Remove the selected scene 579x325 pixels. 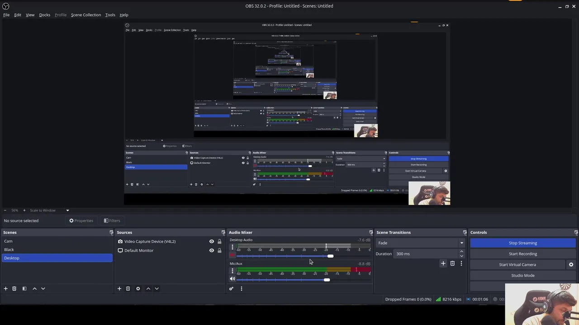[x=14, y=288]
